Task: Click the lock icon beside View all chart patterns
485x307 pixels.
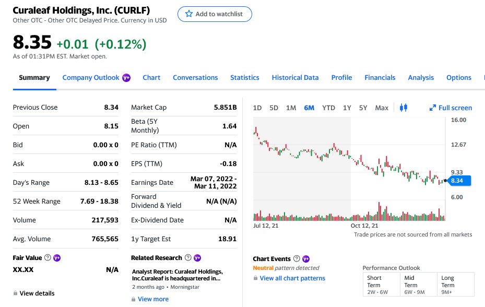Action: click(x=255, y=278)
